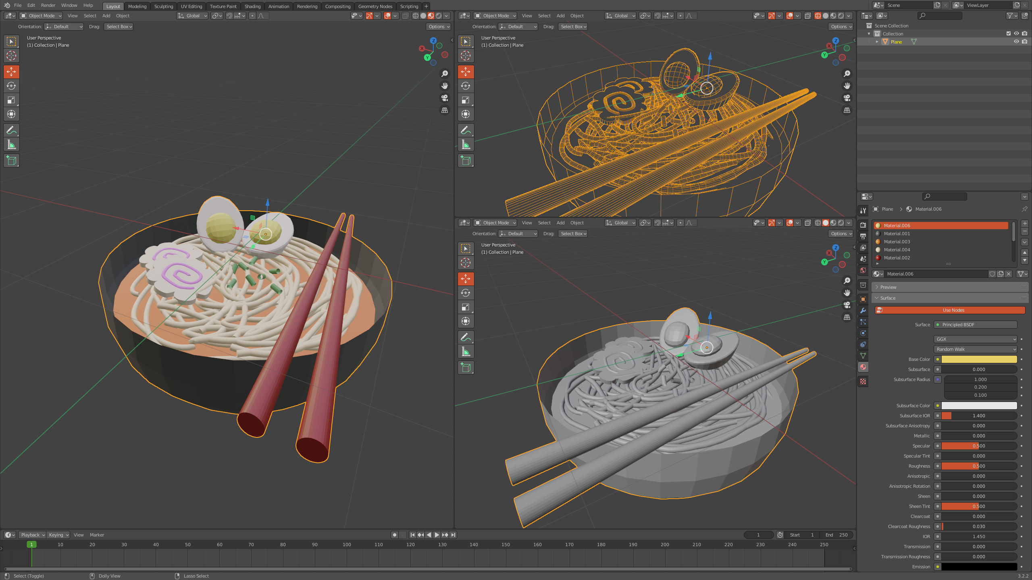
Task: Toggle camera view in left viewport
Action: tap(445, 98)
